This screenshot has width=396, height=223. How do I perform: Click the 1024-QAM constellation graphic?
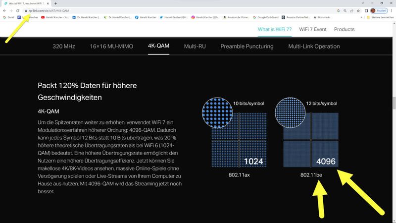click(239, 140)
